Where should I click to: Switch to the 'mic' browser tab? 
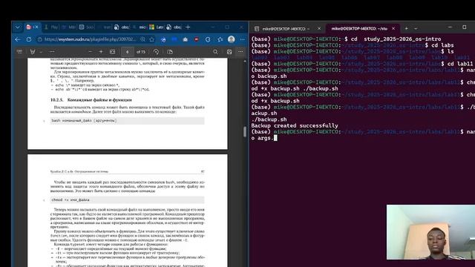pos(140,27)
